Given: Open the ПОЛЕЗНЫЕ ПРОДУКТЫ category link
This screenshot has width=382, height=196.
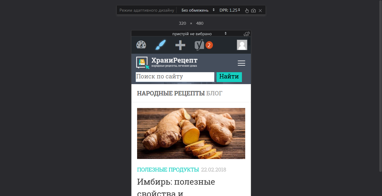Looking at the screenshot, I should (168, 170).
